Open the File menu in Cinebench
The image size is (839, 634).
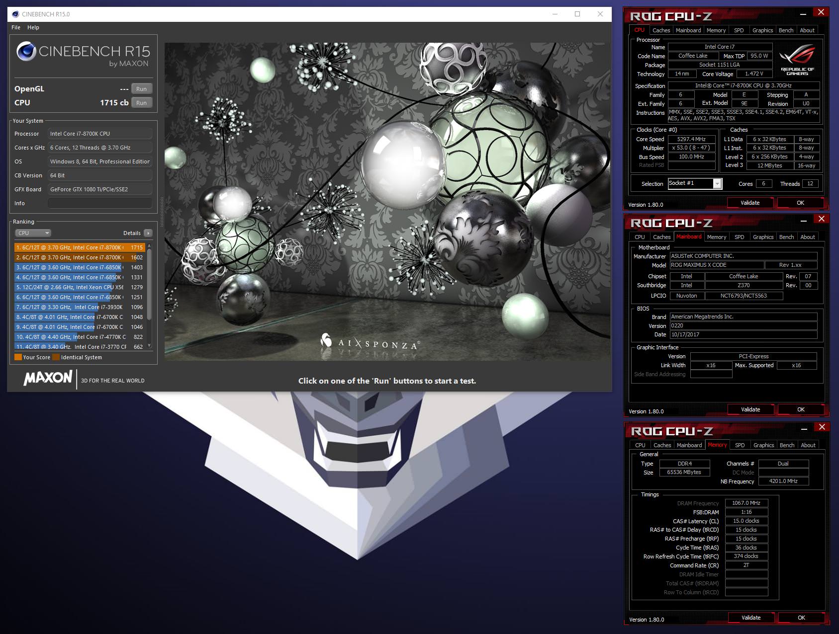16,27
